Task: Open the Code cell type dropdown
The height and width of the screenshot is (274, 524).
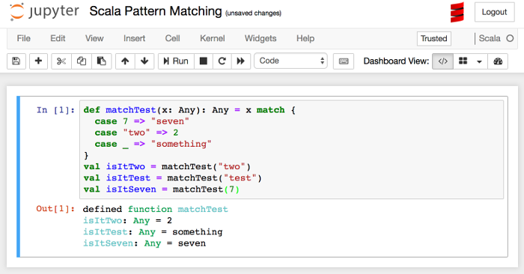Action: click(290, 61)
